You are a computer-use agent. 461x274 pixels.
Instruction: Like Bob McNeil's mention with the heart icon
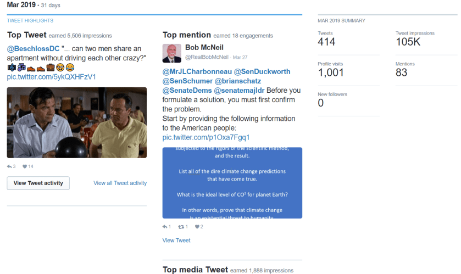coord(197,226)
